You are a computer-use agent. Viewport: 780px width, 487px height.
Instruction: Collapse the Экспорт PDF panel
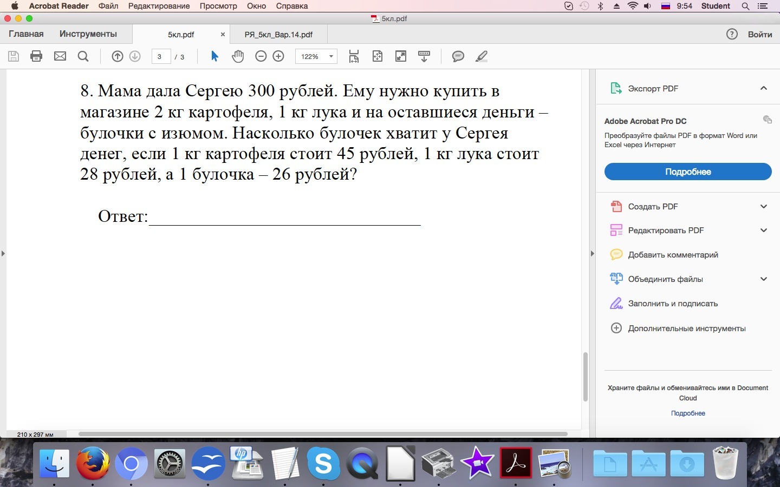763,88
